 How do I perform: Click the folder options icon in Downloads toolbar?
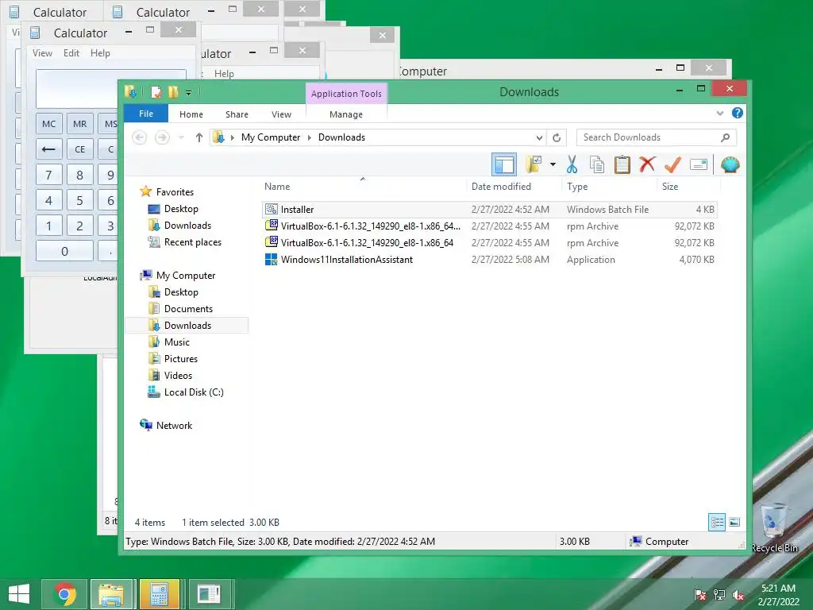(534, 165)
